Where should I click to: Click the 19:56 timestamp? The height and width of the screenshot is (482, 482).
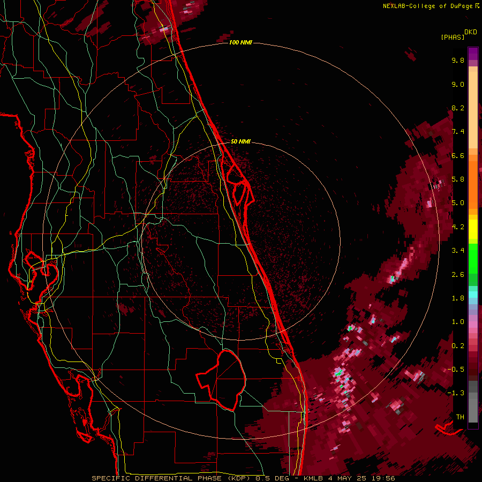coord(384,478)
